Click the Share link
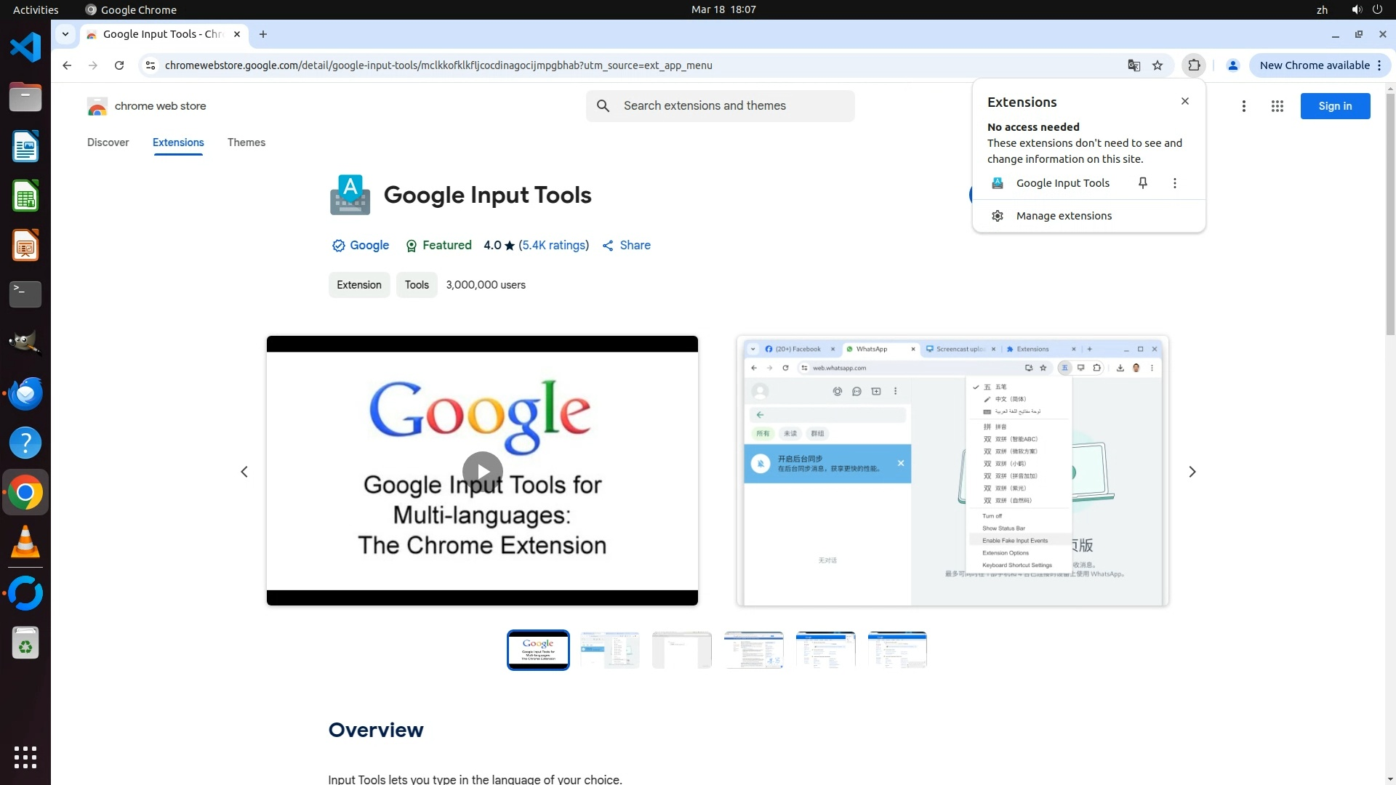Image resolution: width=1396 pixels, height=785 pixels. [626, 246]
